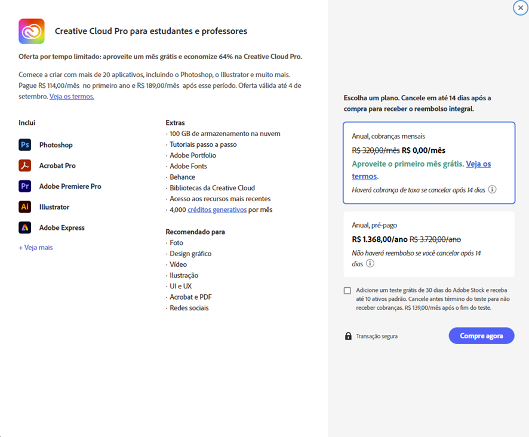Viewport: 529px width, 437px height.
Task: Click the R$ 1.368,00/ano price text
Action: [380, 239]
